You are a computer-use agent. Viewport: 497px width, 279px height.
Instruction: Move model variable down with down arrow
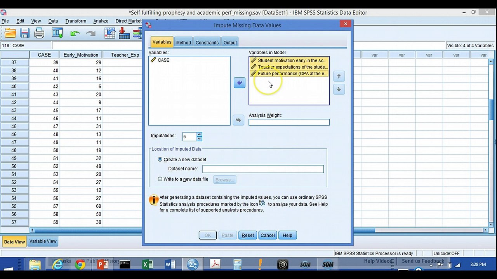[x=339, y=90]
